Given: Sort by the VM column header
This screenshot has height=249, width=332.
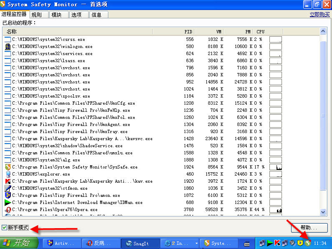Looking at the screenshot, I should 209,32.
